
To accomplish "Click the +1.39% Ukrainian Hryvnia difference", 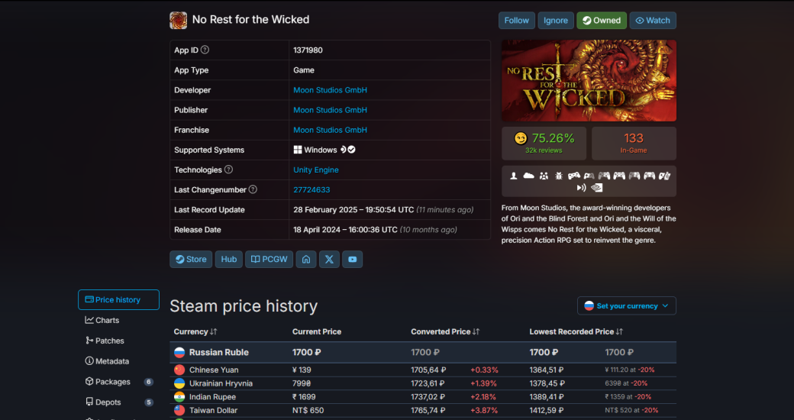I will tap(483, 383).
